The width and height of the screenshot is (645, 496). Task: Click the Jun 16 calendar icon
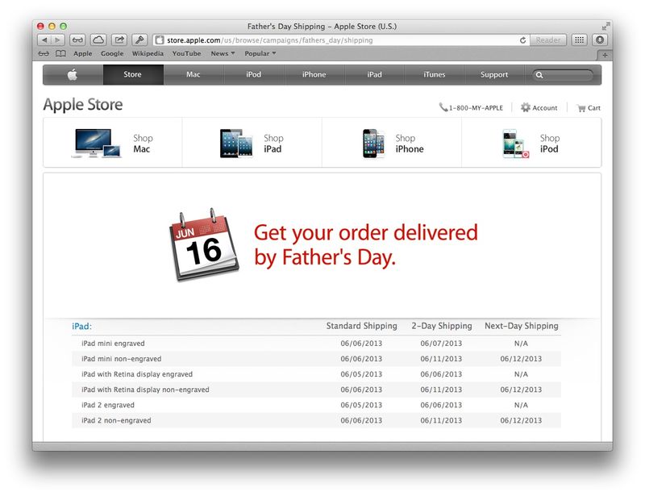click(204, 245)
